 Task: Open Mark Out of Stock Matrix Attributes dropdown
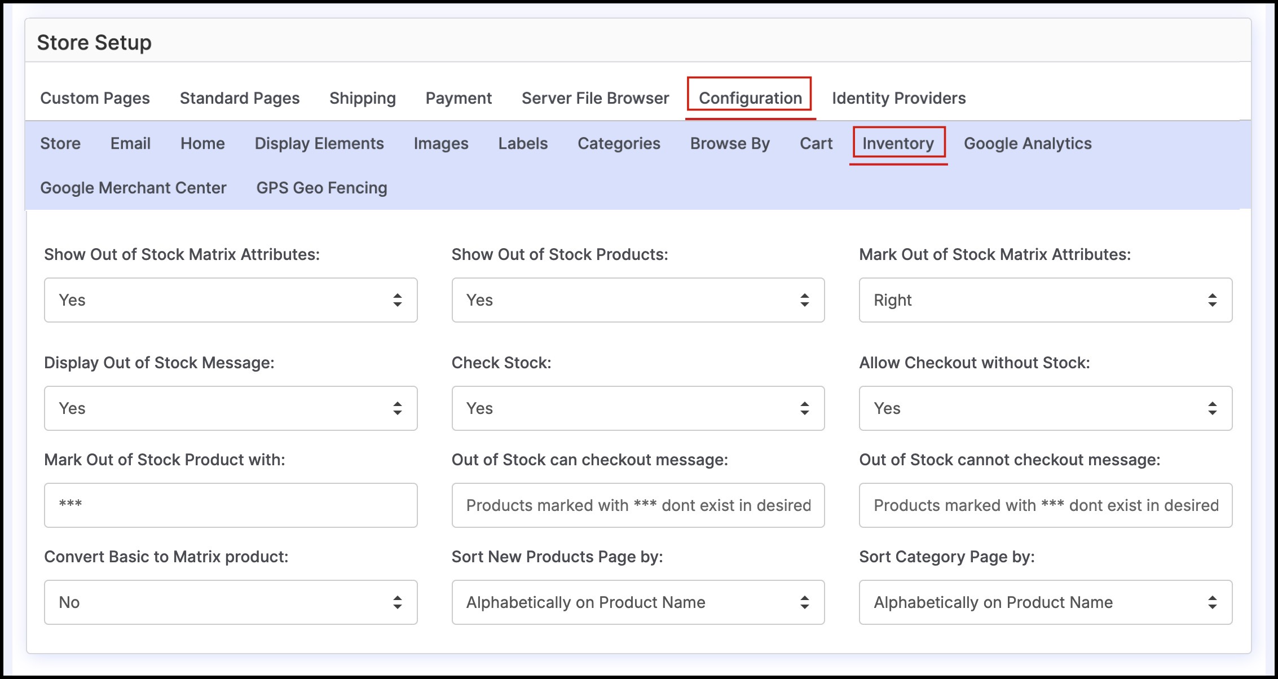point(1045,300)
